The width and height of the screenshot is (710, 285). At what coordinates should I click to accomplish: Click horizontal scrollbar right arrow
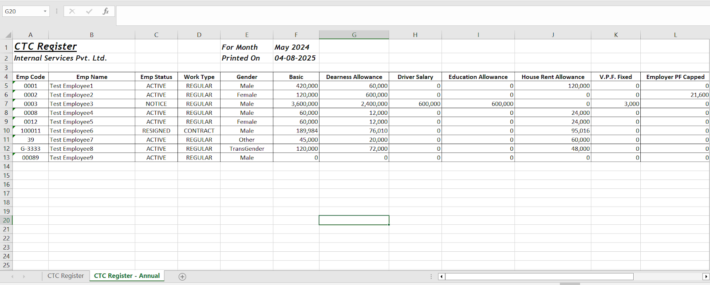706,277
